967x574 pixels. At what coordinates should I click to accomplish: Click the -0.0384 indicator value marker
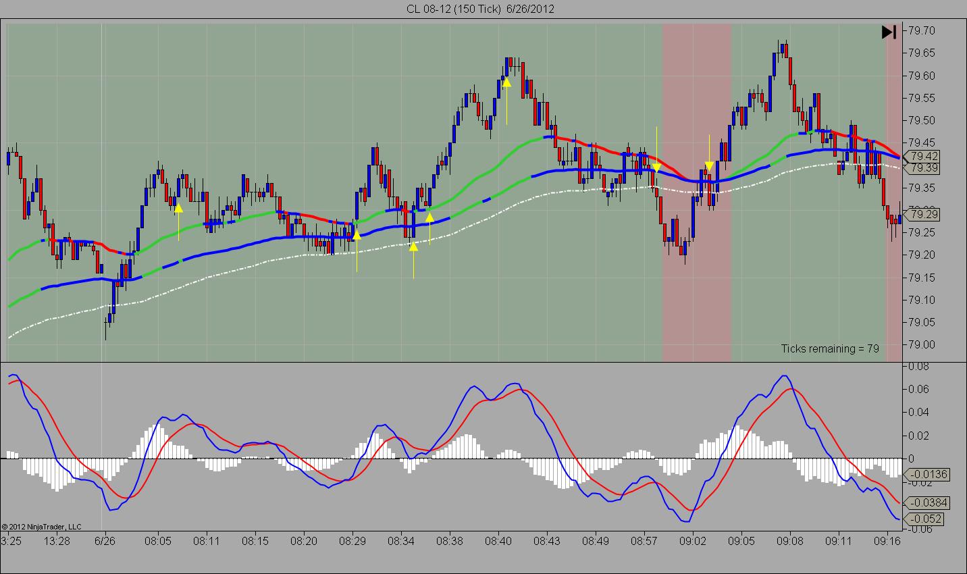(926, 502)
